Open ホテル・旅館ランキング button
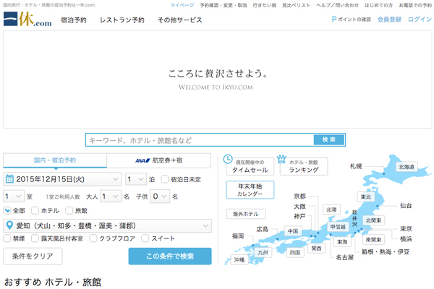 (x=304, y=166)
